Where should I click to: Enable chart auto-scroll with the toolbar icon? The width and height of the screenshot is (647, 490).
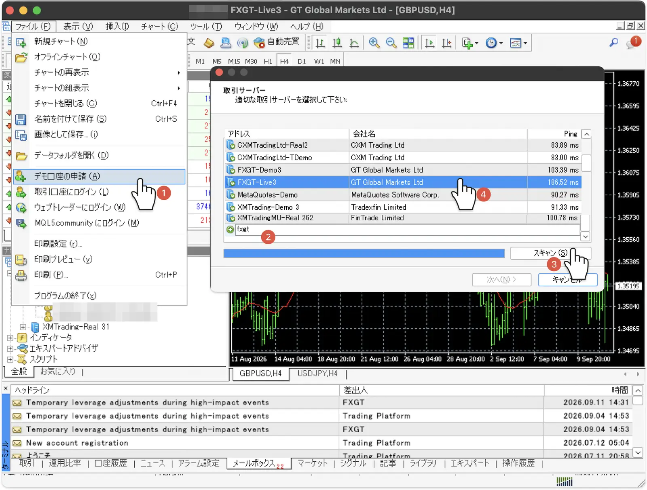(x=429, y=43)
